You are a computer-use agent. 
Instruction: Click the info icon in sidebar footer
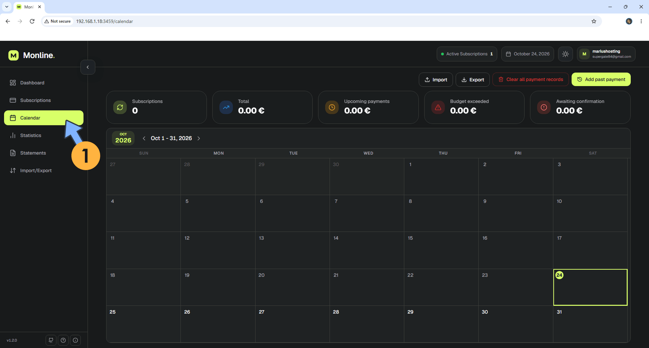pos(75,340)
